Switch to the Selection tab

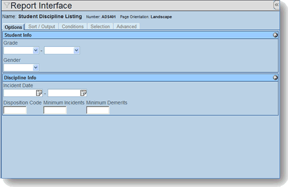tap(100, 27)
